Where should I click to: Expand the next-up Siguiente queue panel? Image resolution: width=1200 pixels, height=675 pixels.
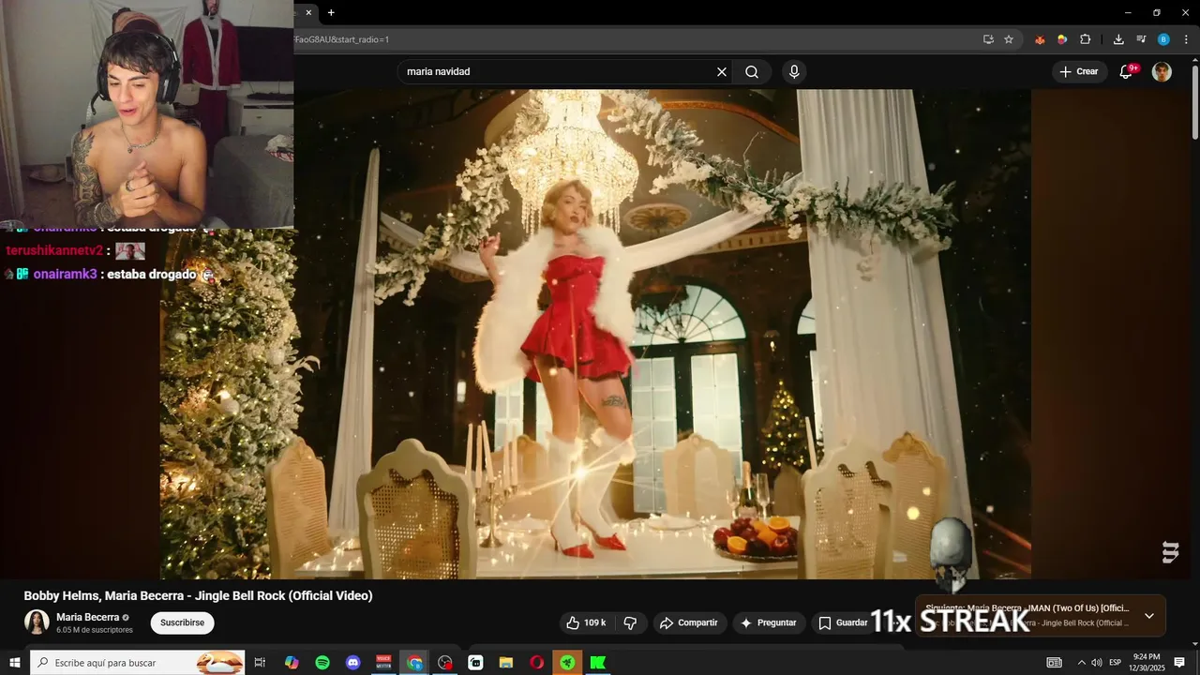[x=1149, y=616]
